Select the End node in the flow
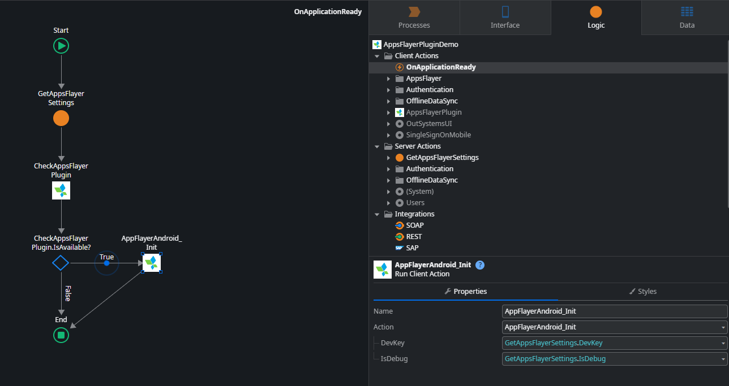Screen dimensions: 729x386 tap(61, 335)
